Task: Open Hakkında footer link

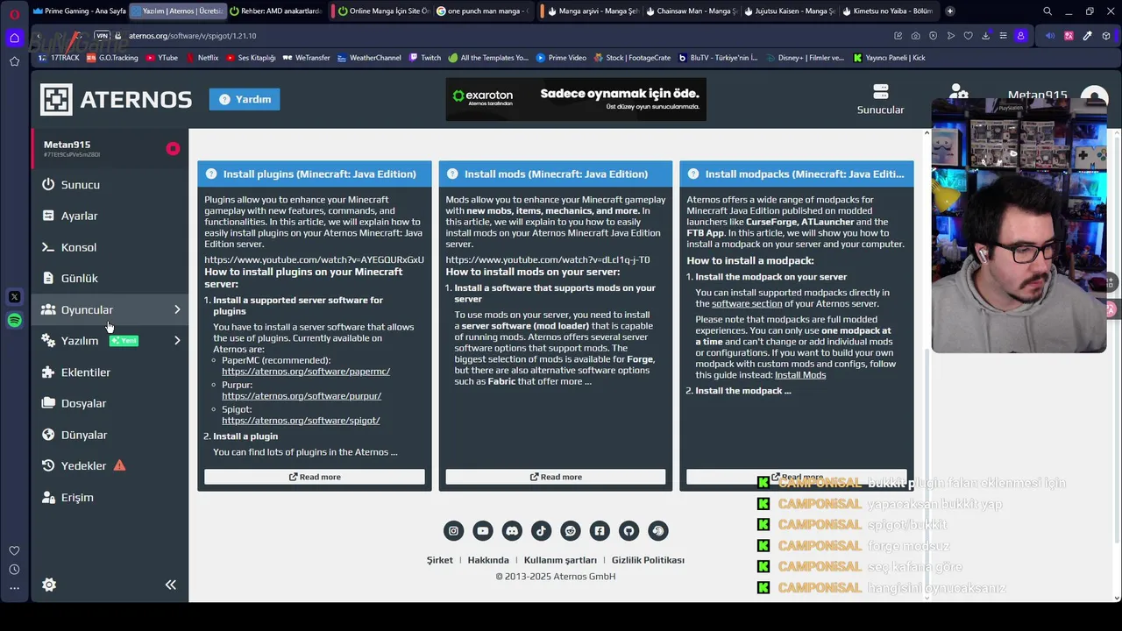Action: coord(488,560)
